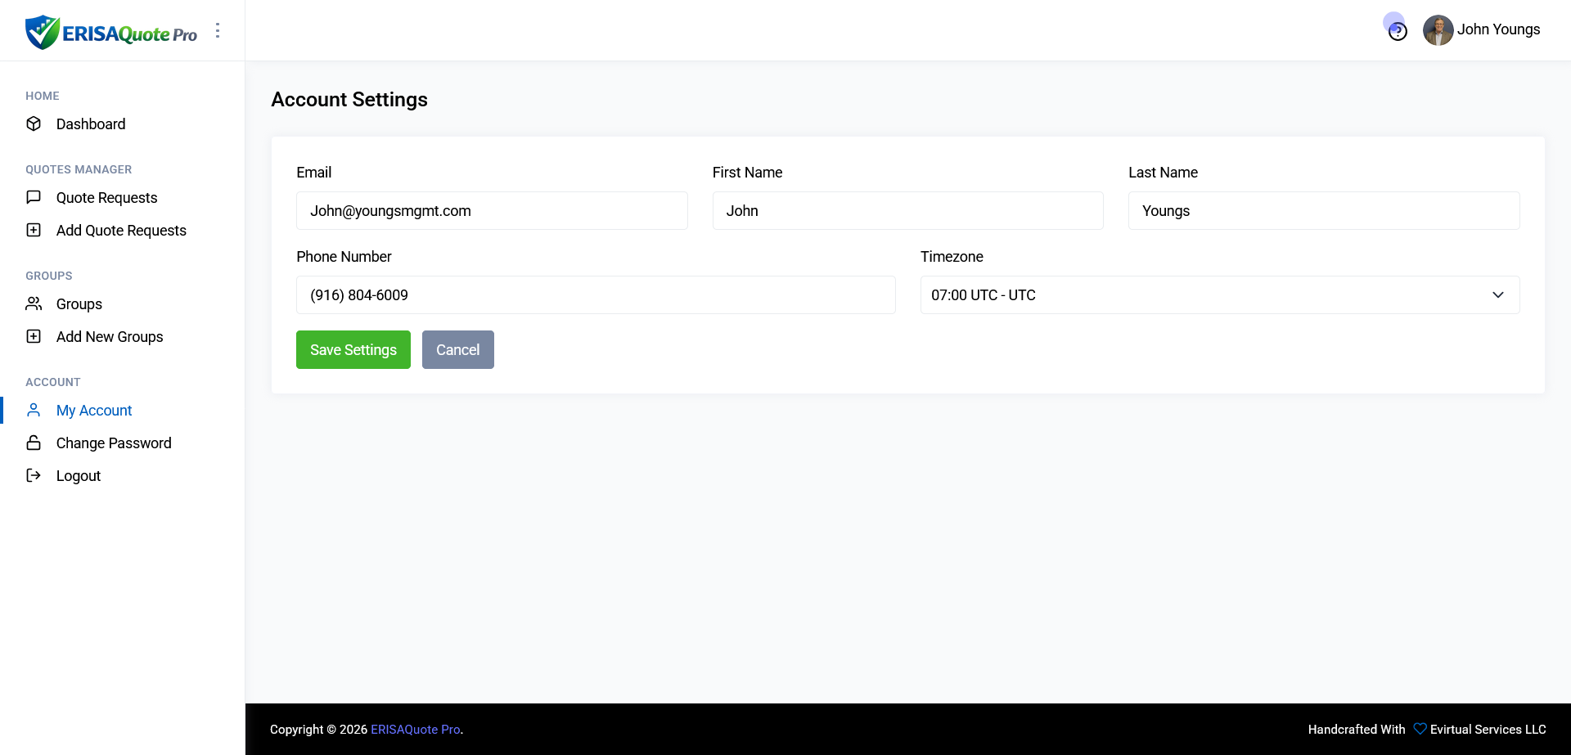Click the Groups people icon
This screenshot has width=1571, height=755.
[x=34, y=303]
